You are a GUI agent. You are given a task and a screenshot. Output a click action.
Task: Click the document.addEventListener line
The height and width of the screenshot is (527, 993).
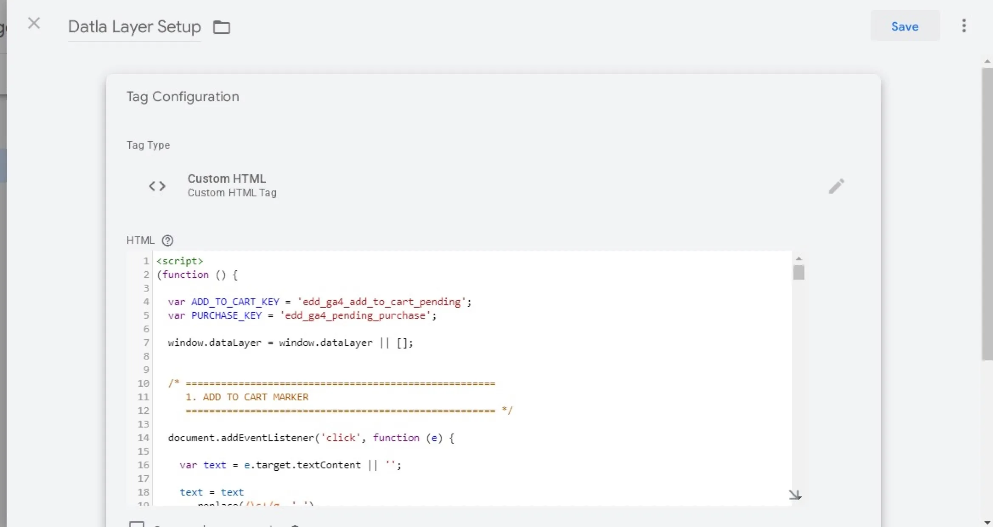coord(311,438)
